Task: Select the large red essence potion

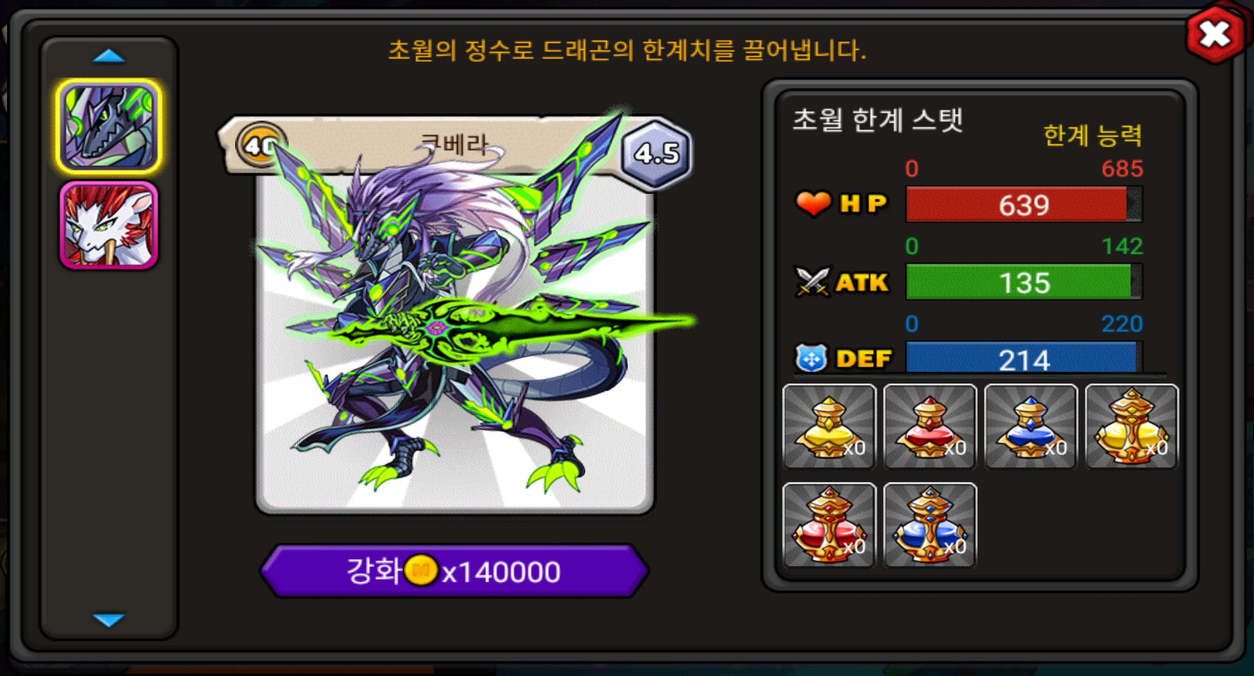Action: [829, 525]
